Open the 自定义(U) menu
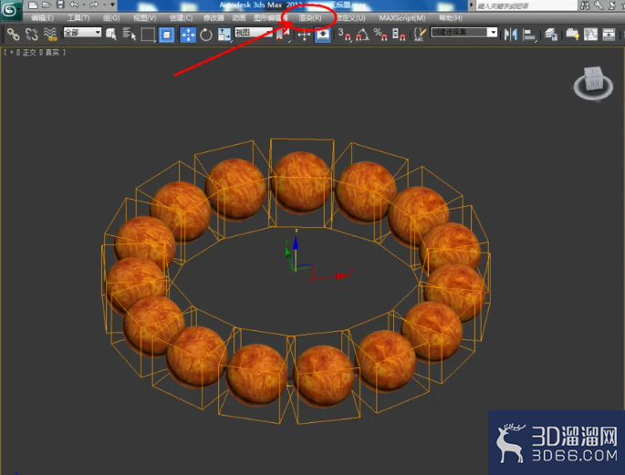 pos(351,18)
